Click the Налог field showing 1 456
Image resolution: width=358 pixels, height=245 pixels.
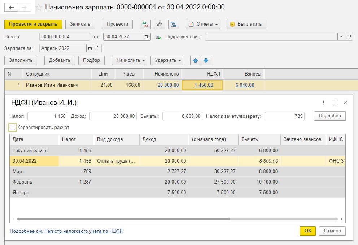pos(48,116)
